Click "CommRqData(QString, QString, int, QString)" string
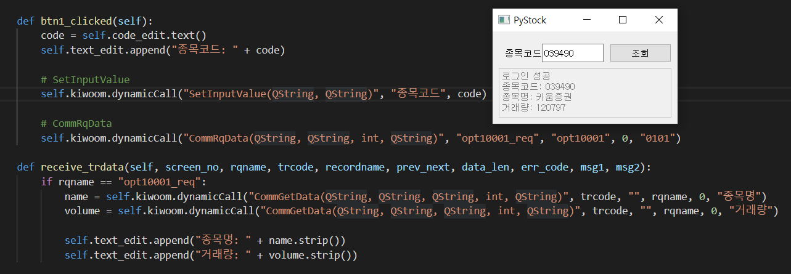Viewport: 791px width, 274px height. click(x=312, y=139)
